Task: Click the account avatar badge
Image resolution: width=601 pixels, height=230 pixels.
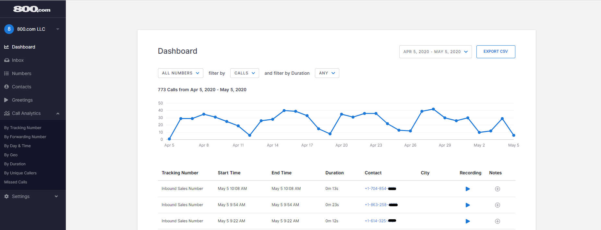Action: pyautogui.click(x=9, y=29)
